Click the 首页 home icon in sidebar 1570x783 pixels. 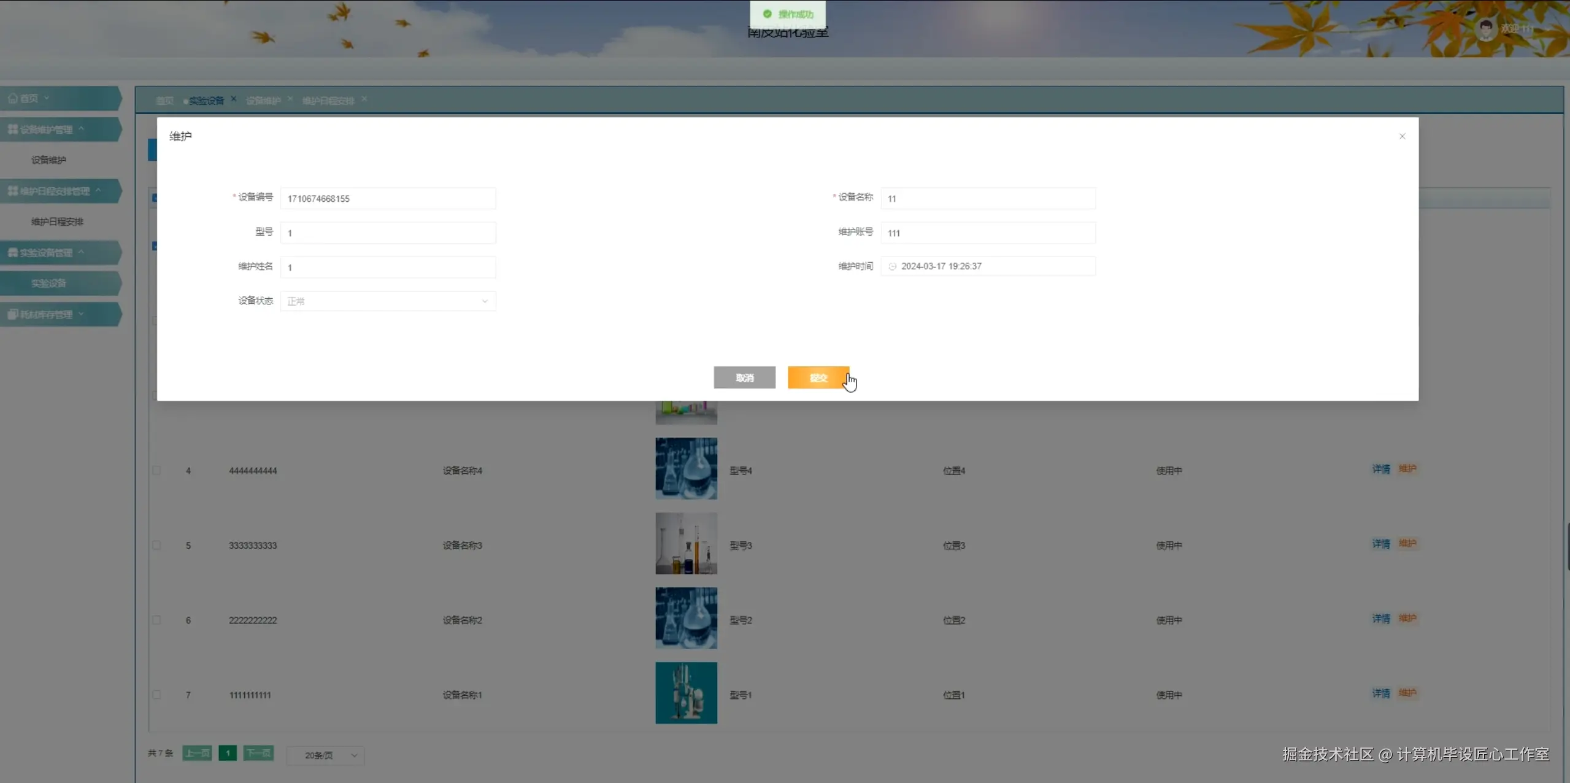pyautogui.click(x=12, y=98)
